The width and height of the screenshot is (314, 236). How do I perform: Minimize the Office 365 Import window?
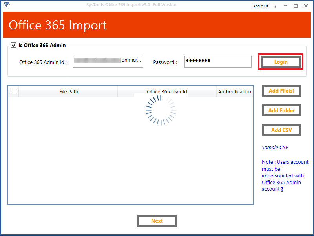pyautogui.click(x=285, y=6)
